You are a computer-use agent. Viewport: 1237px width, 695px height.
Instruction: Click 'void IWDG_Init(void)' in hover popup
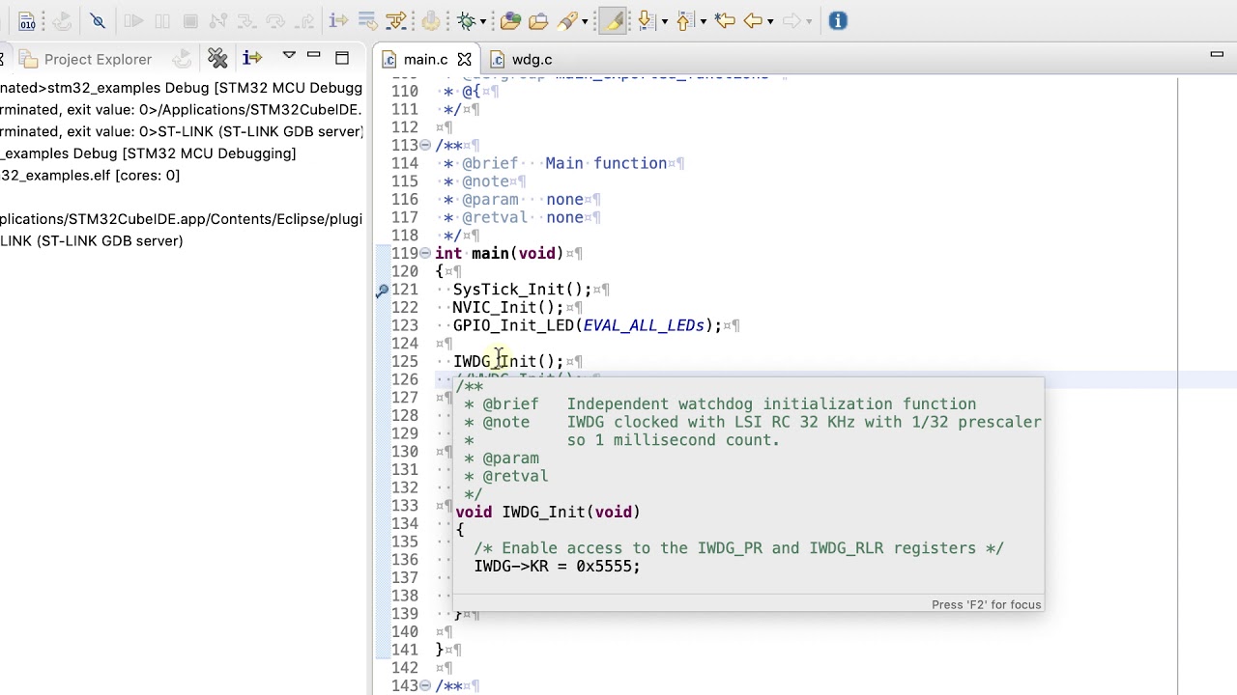(548, 512)
